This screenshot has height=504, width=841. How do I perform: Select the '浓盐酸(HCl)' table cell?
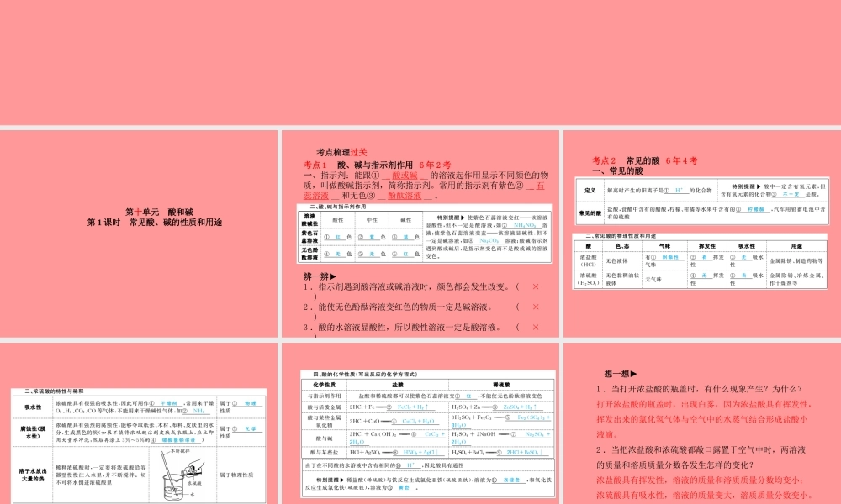[588, 261]
